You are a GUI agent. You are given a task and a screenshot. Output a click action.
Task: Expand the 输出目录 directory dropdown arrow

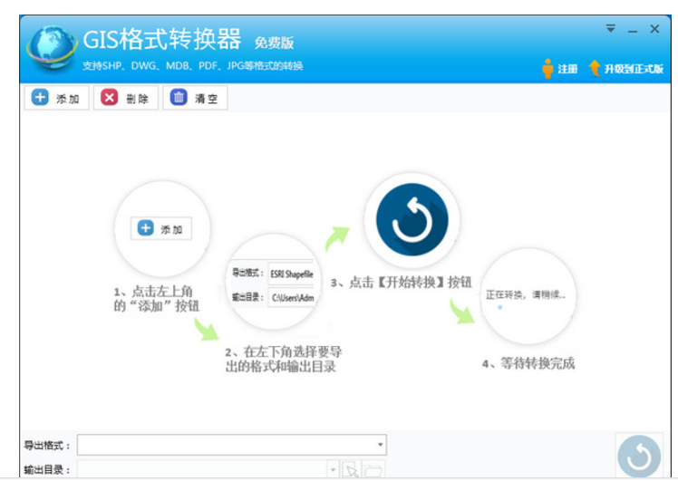(x=332, y=469)
